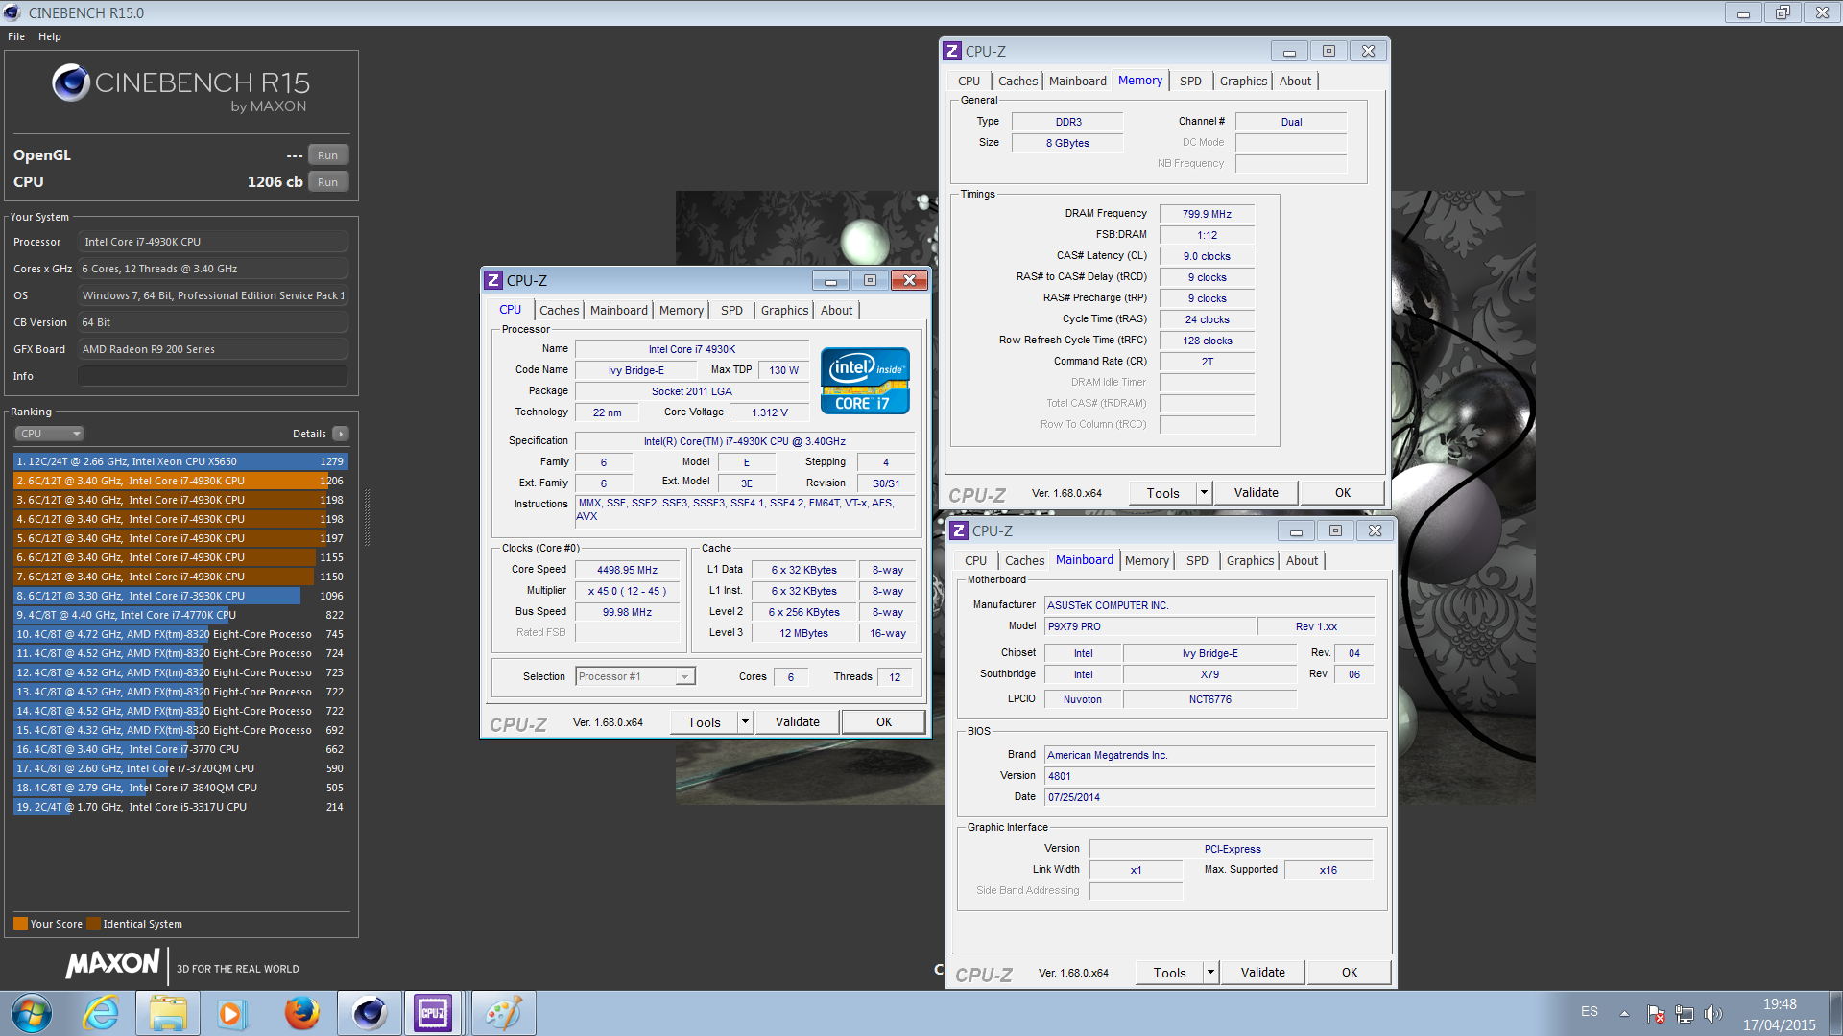
Task: Click CPU-Z Z icon in CPU window title
Action: pos(493,280)
